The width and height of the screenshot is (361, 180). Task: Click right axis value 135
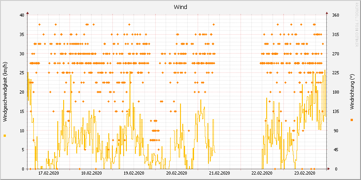coord(335,111)
